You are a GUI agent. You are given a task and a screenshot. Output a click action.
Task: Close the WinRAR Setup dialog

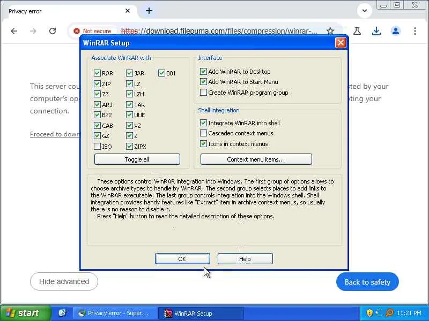tap(341, 43)
